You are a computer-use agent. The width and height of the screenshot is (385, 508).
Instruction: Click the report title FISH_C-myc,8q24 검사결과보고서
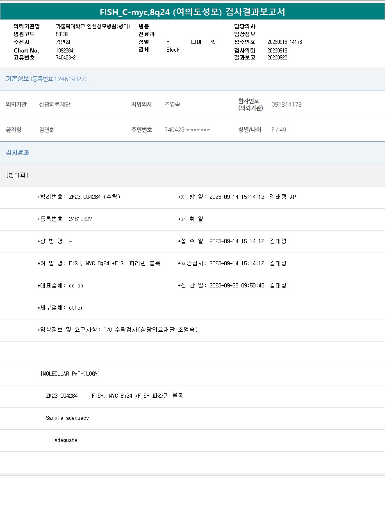pos(192,12)
